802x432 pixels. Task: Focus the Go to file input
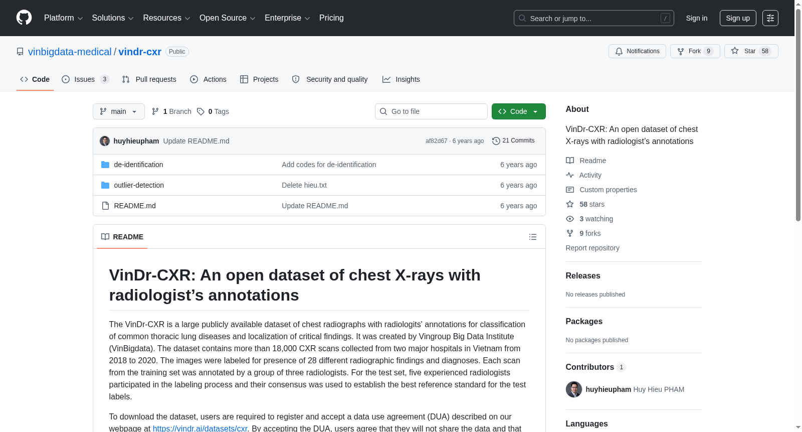(431, 111)
